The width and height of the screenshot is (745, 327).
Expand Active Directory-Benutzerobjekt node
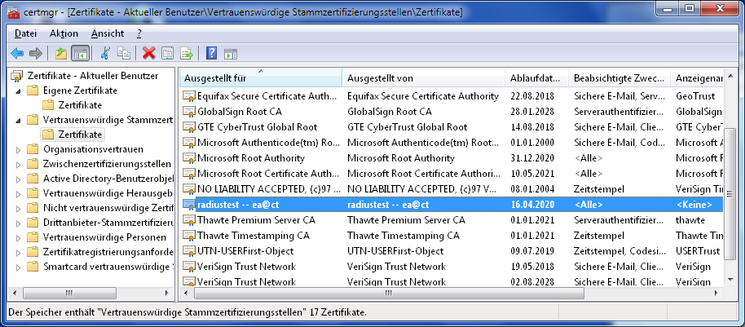click(18, 179)
